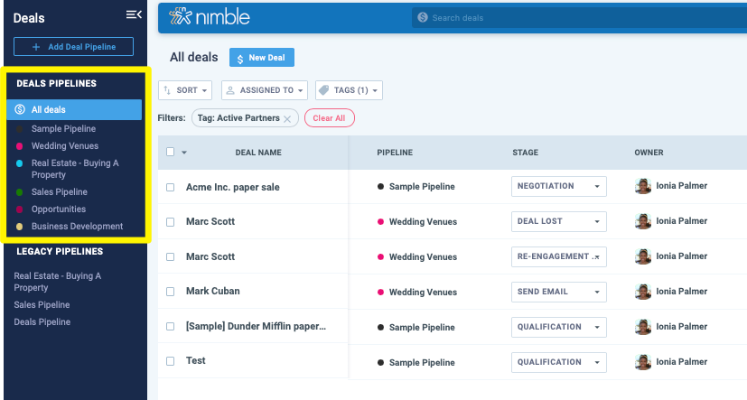Check the Marc Scott Deal Lost row checkbox
Screen dimensions: 747x400
(x=170, y=222)
